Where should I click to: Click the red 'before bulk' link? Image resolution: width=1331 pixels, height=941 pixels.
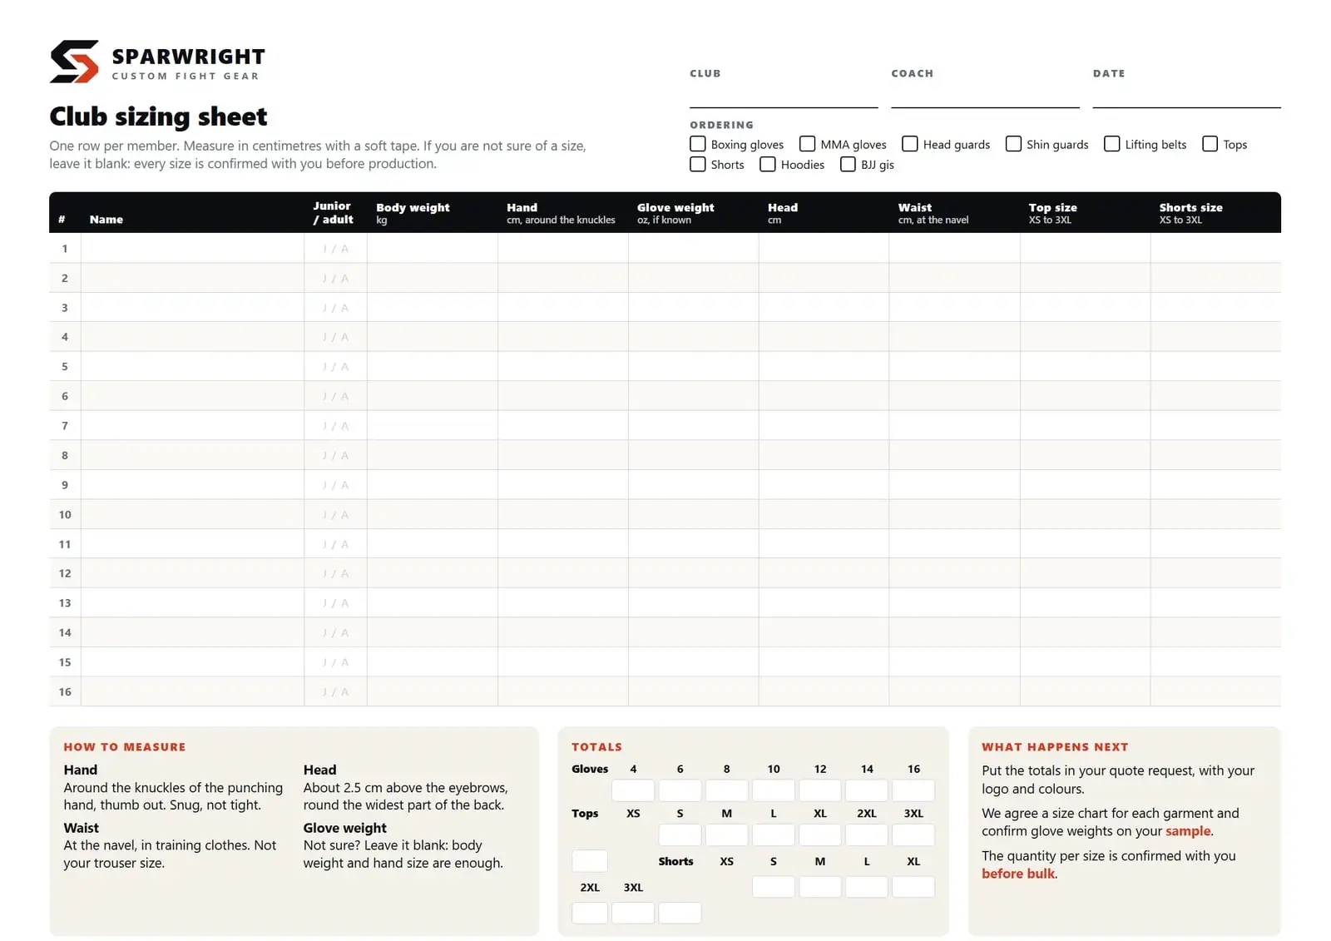pyautogui.click(x=1018, y=874)
